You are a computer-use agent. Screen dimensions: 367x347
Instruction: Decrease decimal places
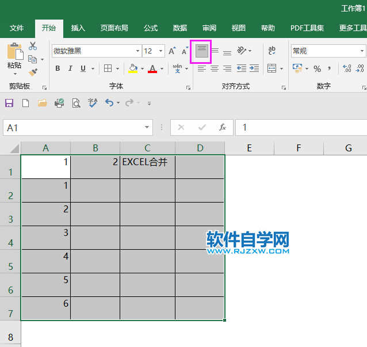pyautogui.click(x=360, y=68)
